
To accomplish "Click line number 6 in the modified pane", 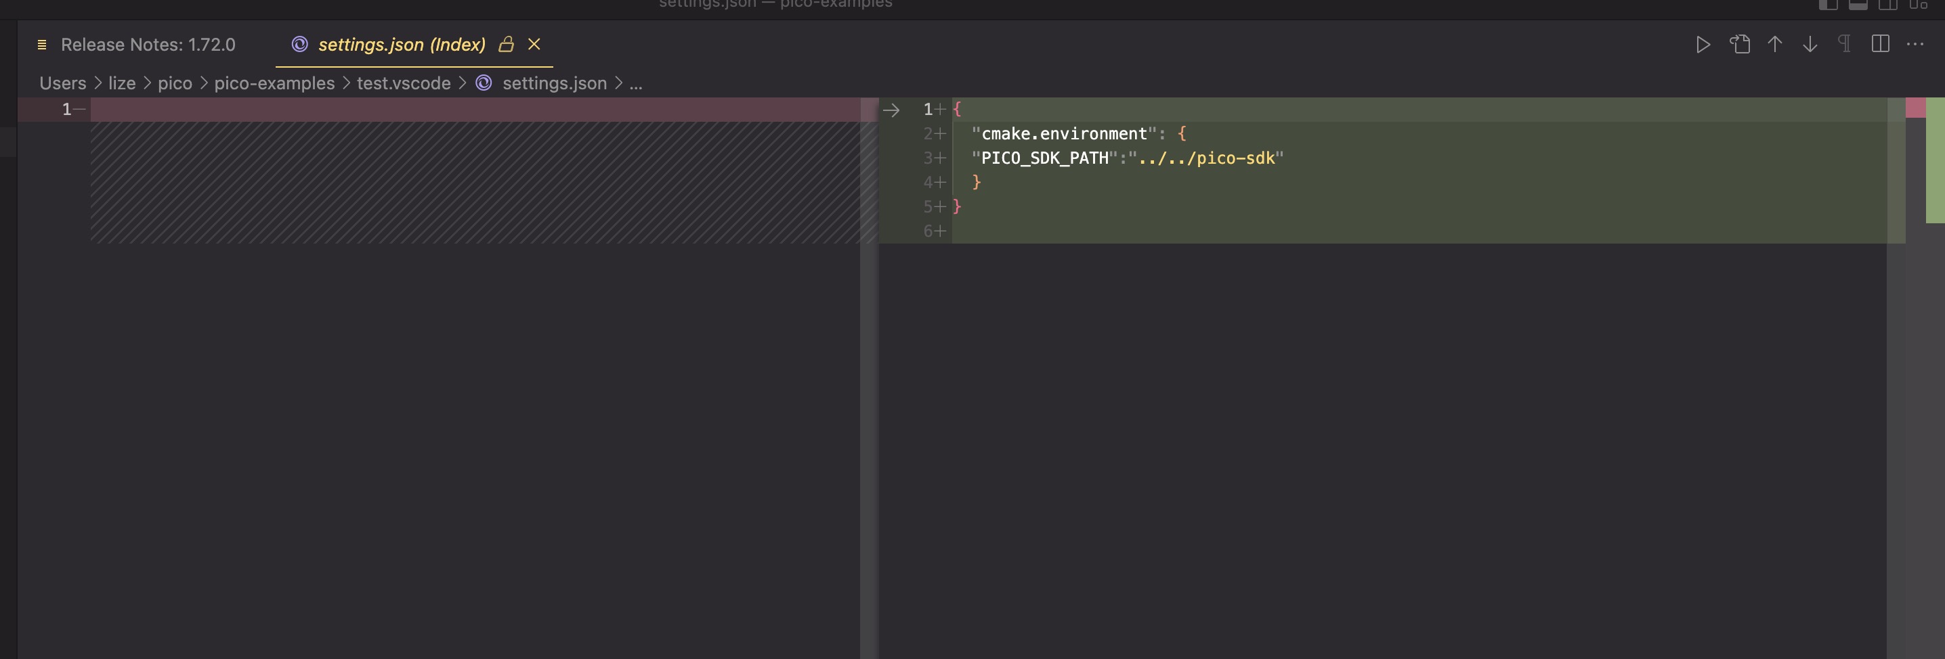I will tap(928, 231).
